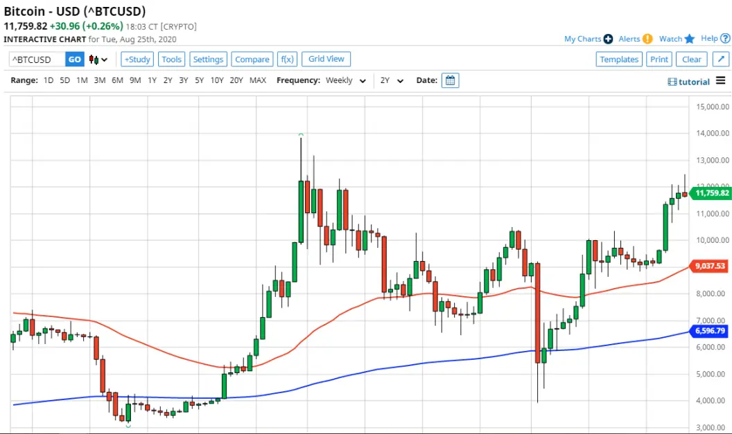The image size is (732, 434).
Task: Click the tutorial film icon
Action: pyautogui.click(x=672, y=82)
